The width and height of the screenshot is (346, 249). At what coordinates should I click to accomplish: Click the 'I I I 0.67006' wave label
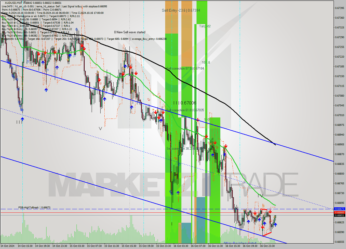pos(185,103)
